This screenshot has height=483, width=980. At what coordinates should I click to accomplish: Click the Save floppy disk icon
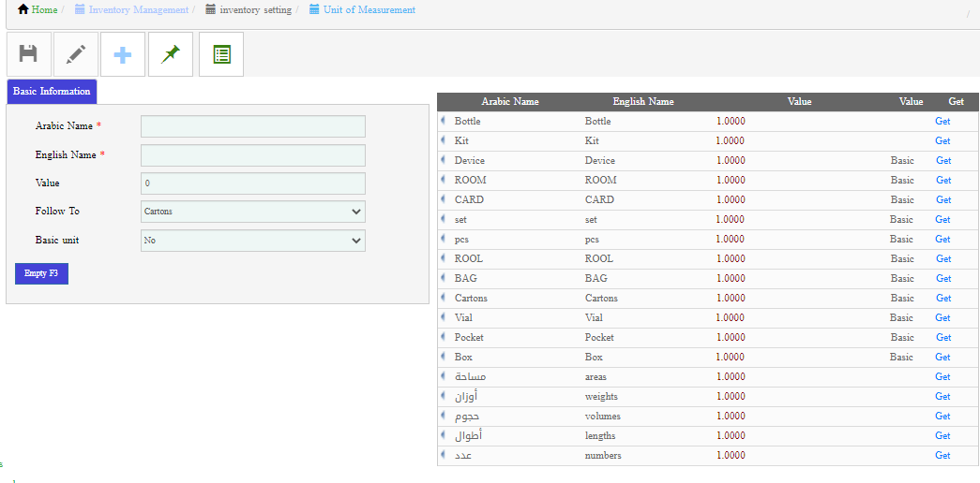[29, 54]
